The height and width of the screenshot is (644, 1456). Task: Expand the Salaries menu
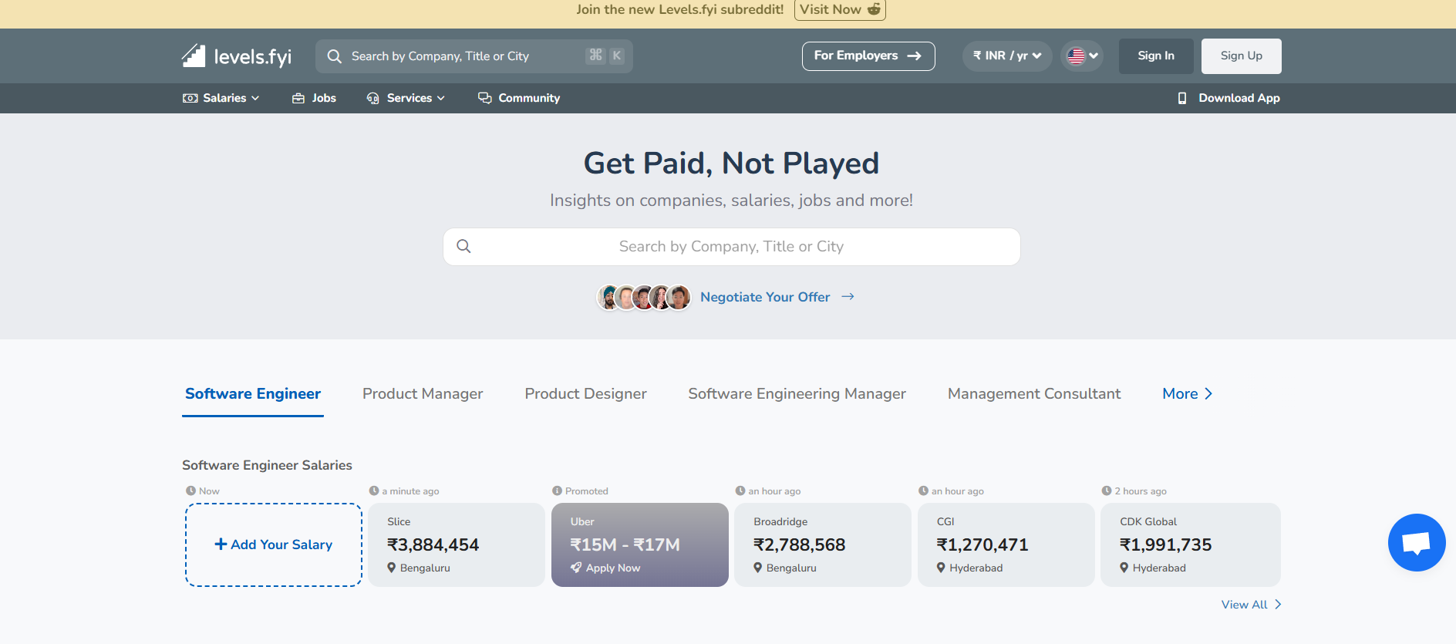click(221, 98)
